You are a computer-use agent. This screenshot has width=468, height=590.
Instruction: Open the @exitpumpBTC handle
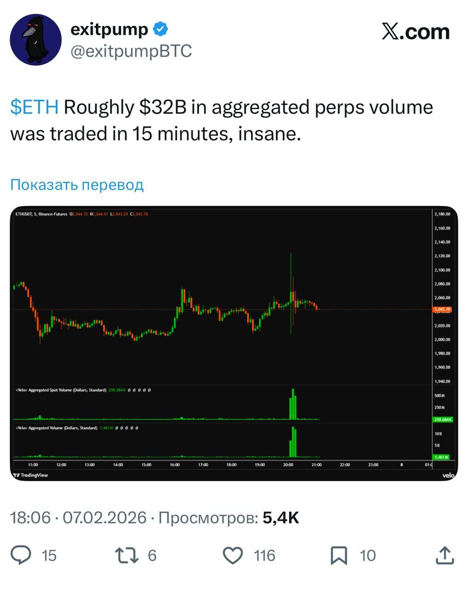pos(131,51)
